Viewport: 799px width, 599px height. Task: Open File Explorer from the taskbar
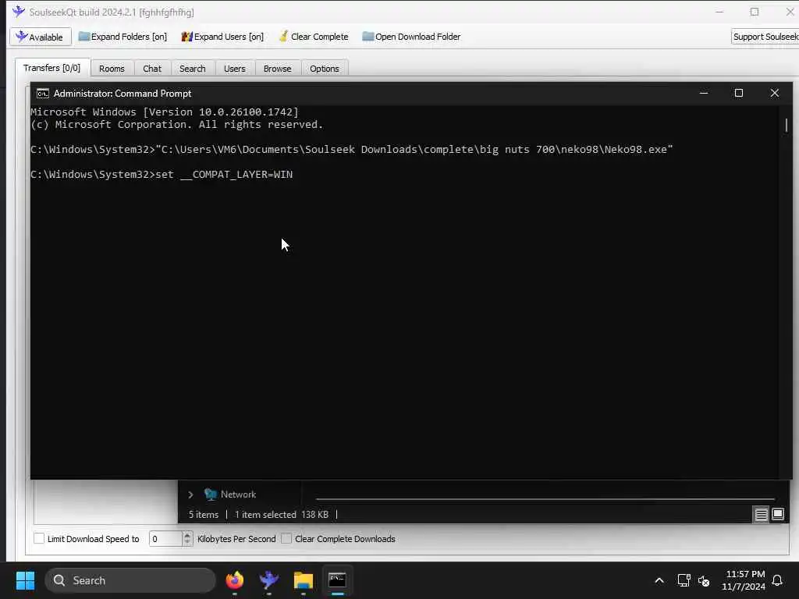click(x=304, y=580)
